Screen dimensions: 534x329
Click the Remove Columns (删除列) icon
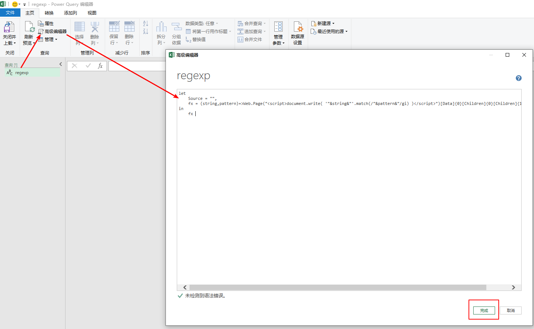point(95,27)
